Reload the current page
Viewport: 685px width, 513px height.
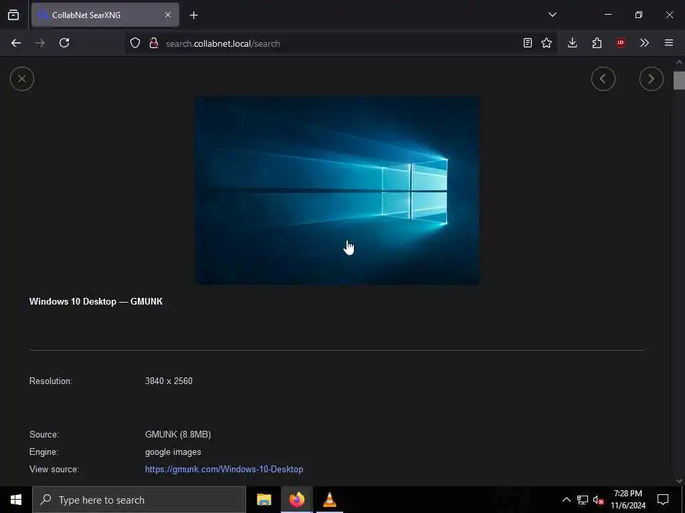[x=64, y=43]
